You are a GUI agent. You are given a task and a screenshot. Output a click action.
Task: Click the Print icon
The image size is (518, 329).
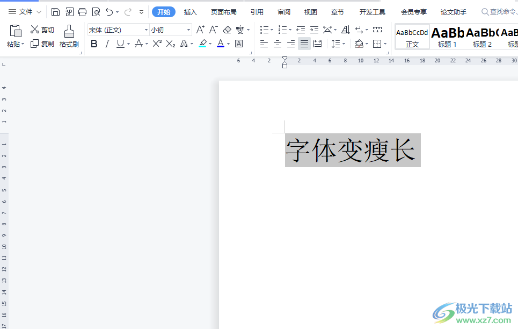(82, 12)
